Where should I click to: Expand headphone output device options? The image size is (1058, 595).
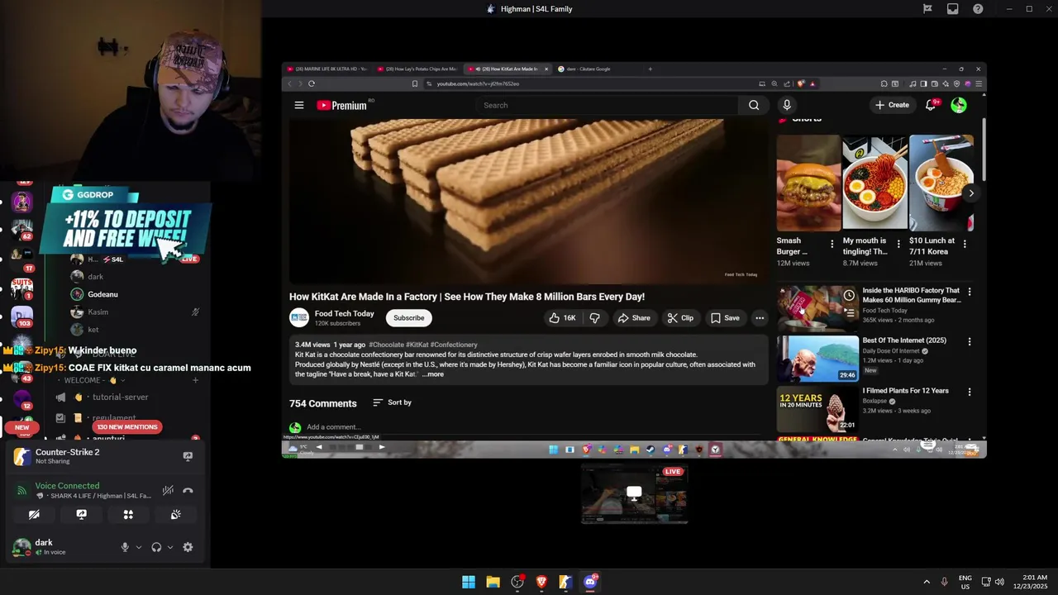tap(170, 547)
